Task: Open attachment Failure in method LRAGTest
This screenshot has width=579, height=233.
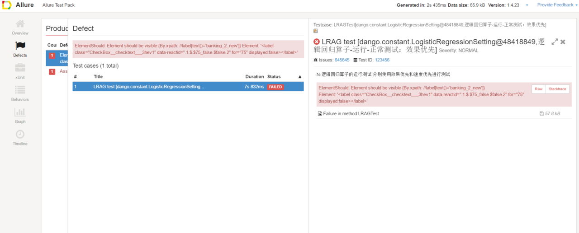Action: coord(351,114)
